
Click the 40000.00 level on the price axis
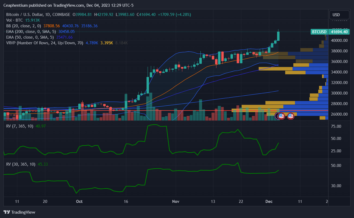tap(340, 41)
